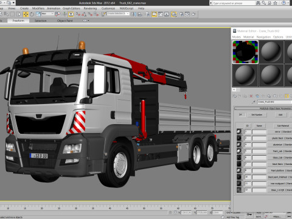292x219 pixels.
Task: Open Edit Named Selection Sets
Action: pyautogui.click(x=103, y=14)
